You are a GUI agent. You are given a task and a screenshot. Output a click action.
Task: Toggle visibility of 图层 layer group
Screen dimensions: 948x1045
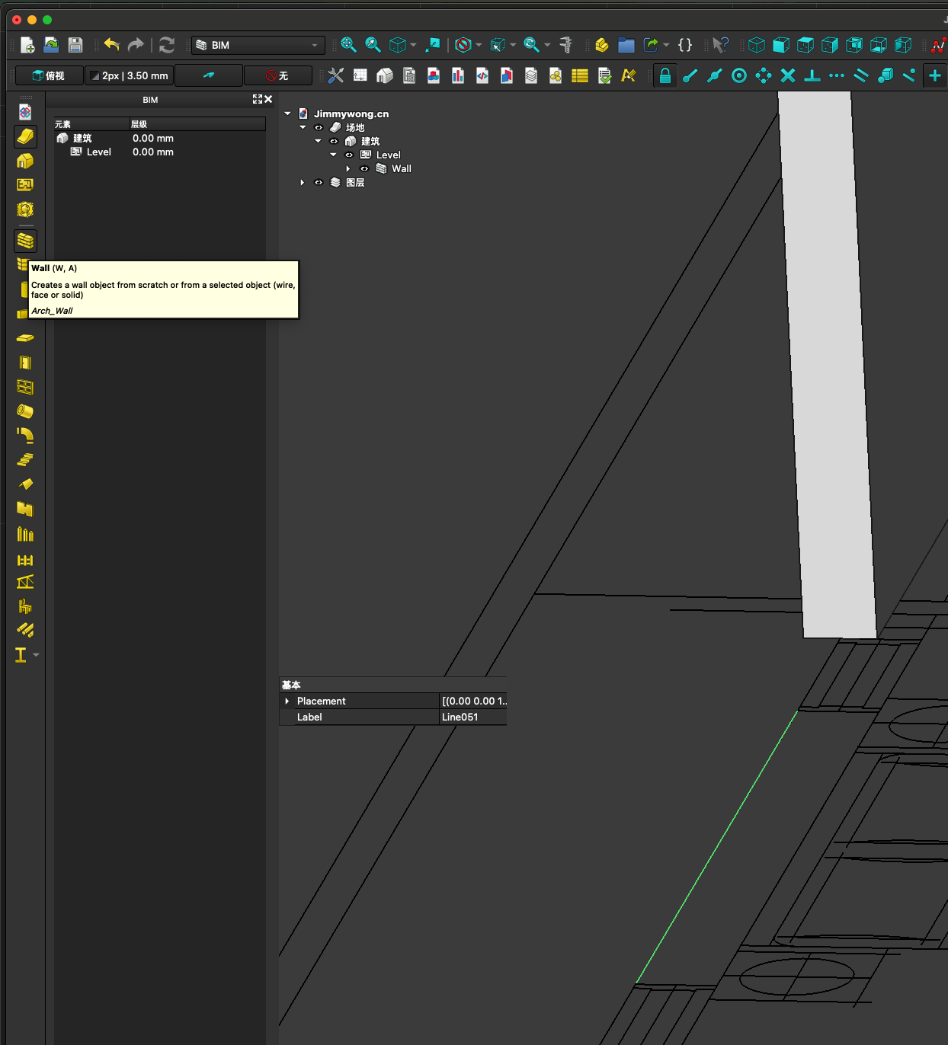(x=319, y=183)
